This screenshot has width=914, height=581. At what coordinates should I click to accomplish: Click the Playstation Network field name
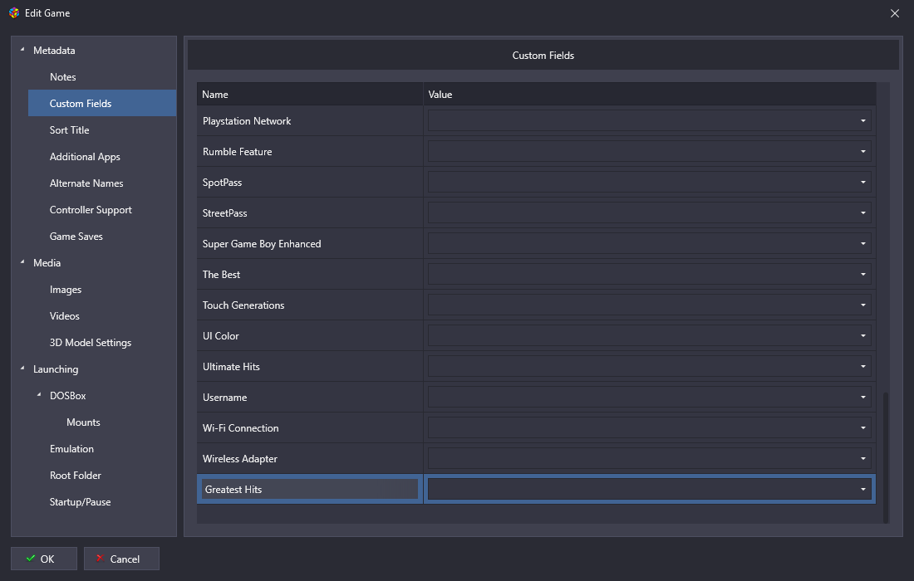(x=247, y=121)
